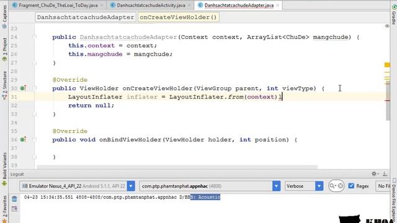
Task: Click DanhsachtatcachudeAdapter breadcrumb
Action: point(86,17)
